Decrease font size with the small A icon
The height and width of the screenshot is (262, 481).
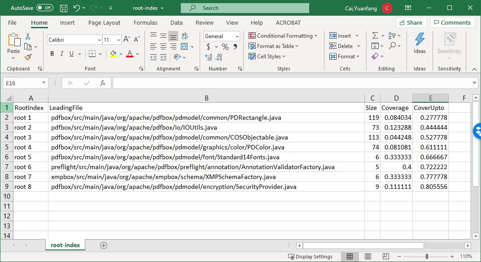(137, 39)
